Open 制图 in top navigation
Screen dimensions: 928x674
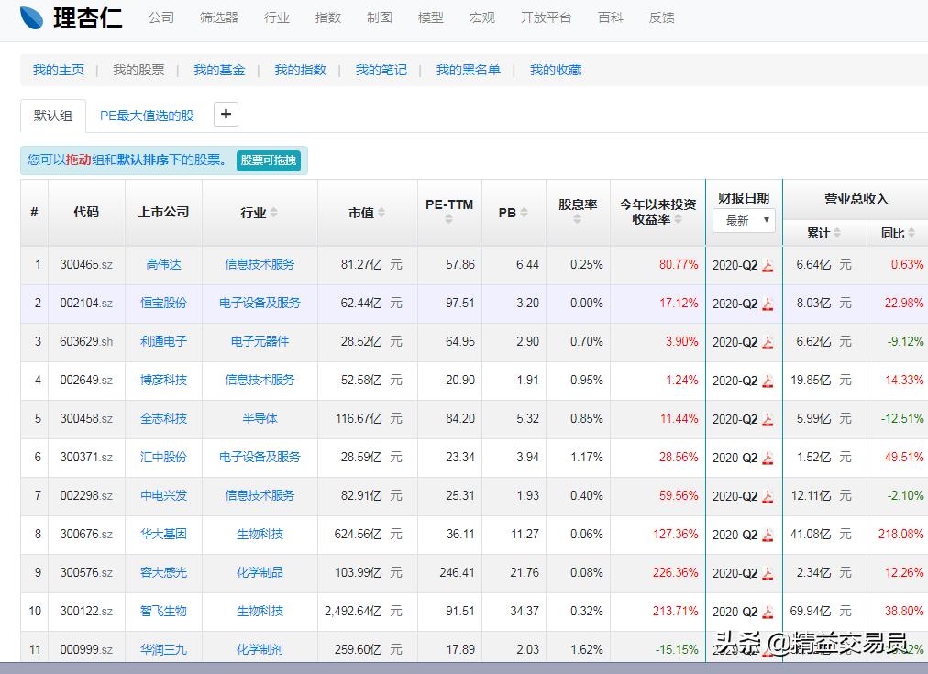coord(380,17)
